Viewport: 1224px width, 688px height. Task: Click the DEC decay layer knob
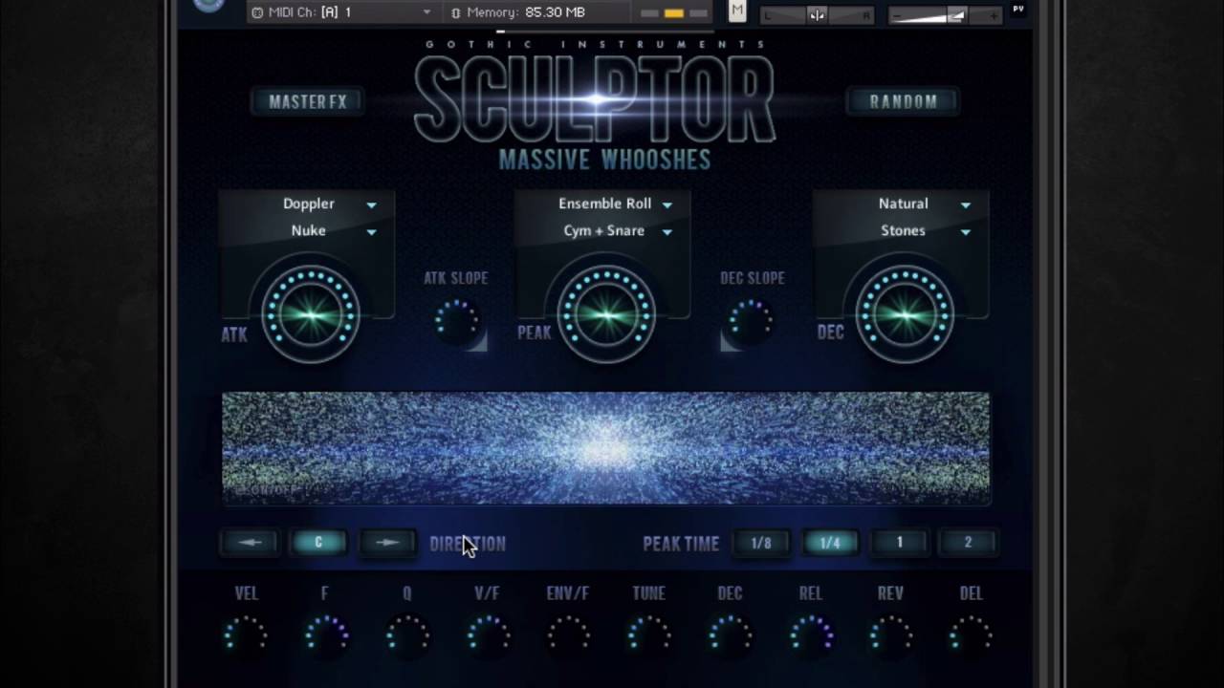pyautogui.click(x=904, y=314)
